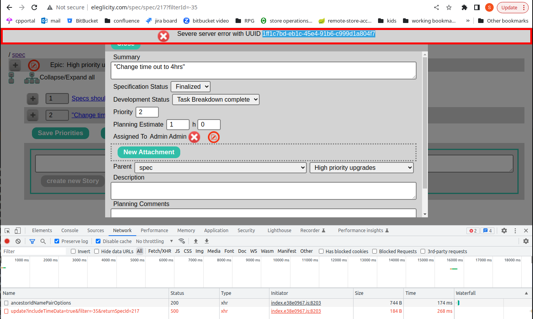This screenshot has height=319, width=533.
Task: Click the edit icon next to Assigned To
Action: (x=214, y=137)
